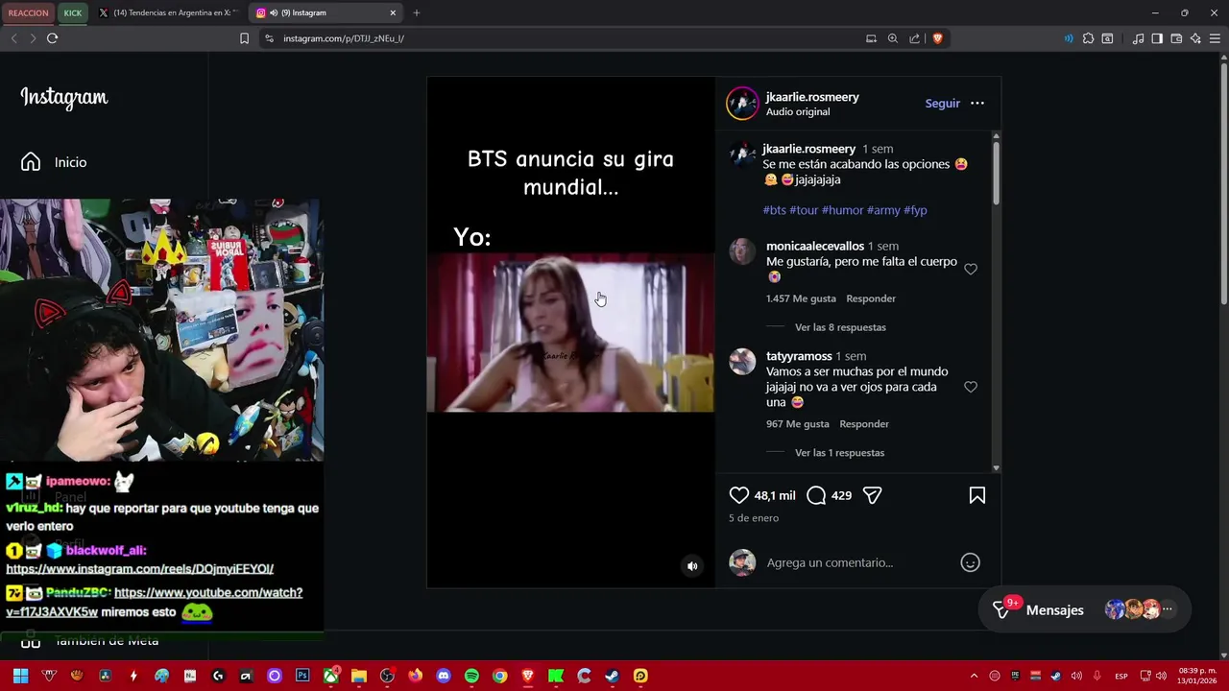Open Windows Start menu
1229x691 pixels.
[20, 676]
